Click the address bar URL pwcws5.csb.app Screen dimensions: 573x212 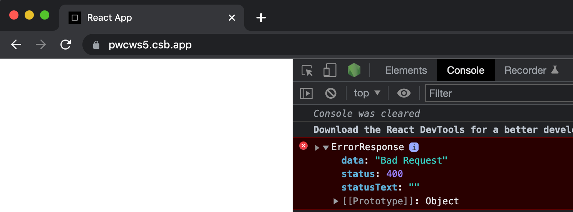pos(150,45)
